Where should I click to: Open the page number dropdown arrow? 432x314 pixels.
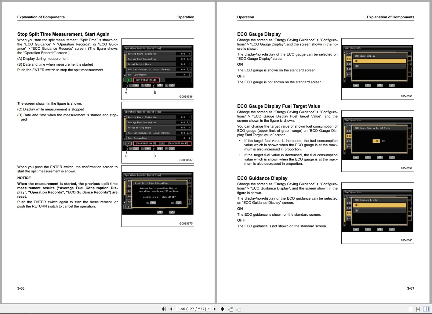(x=209, y=309)
